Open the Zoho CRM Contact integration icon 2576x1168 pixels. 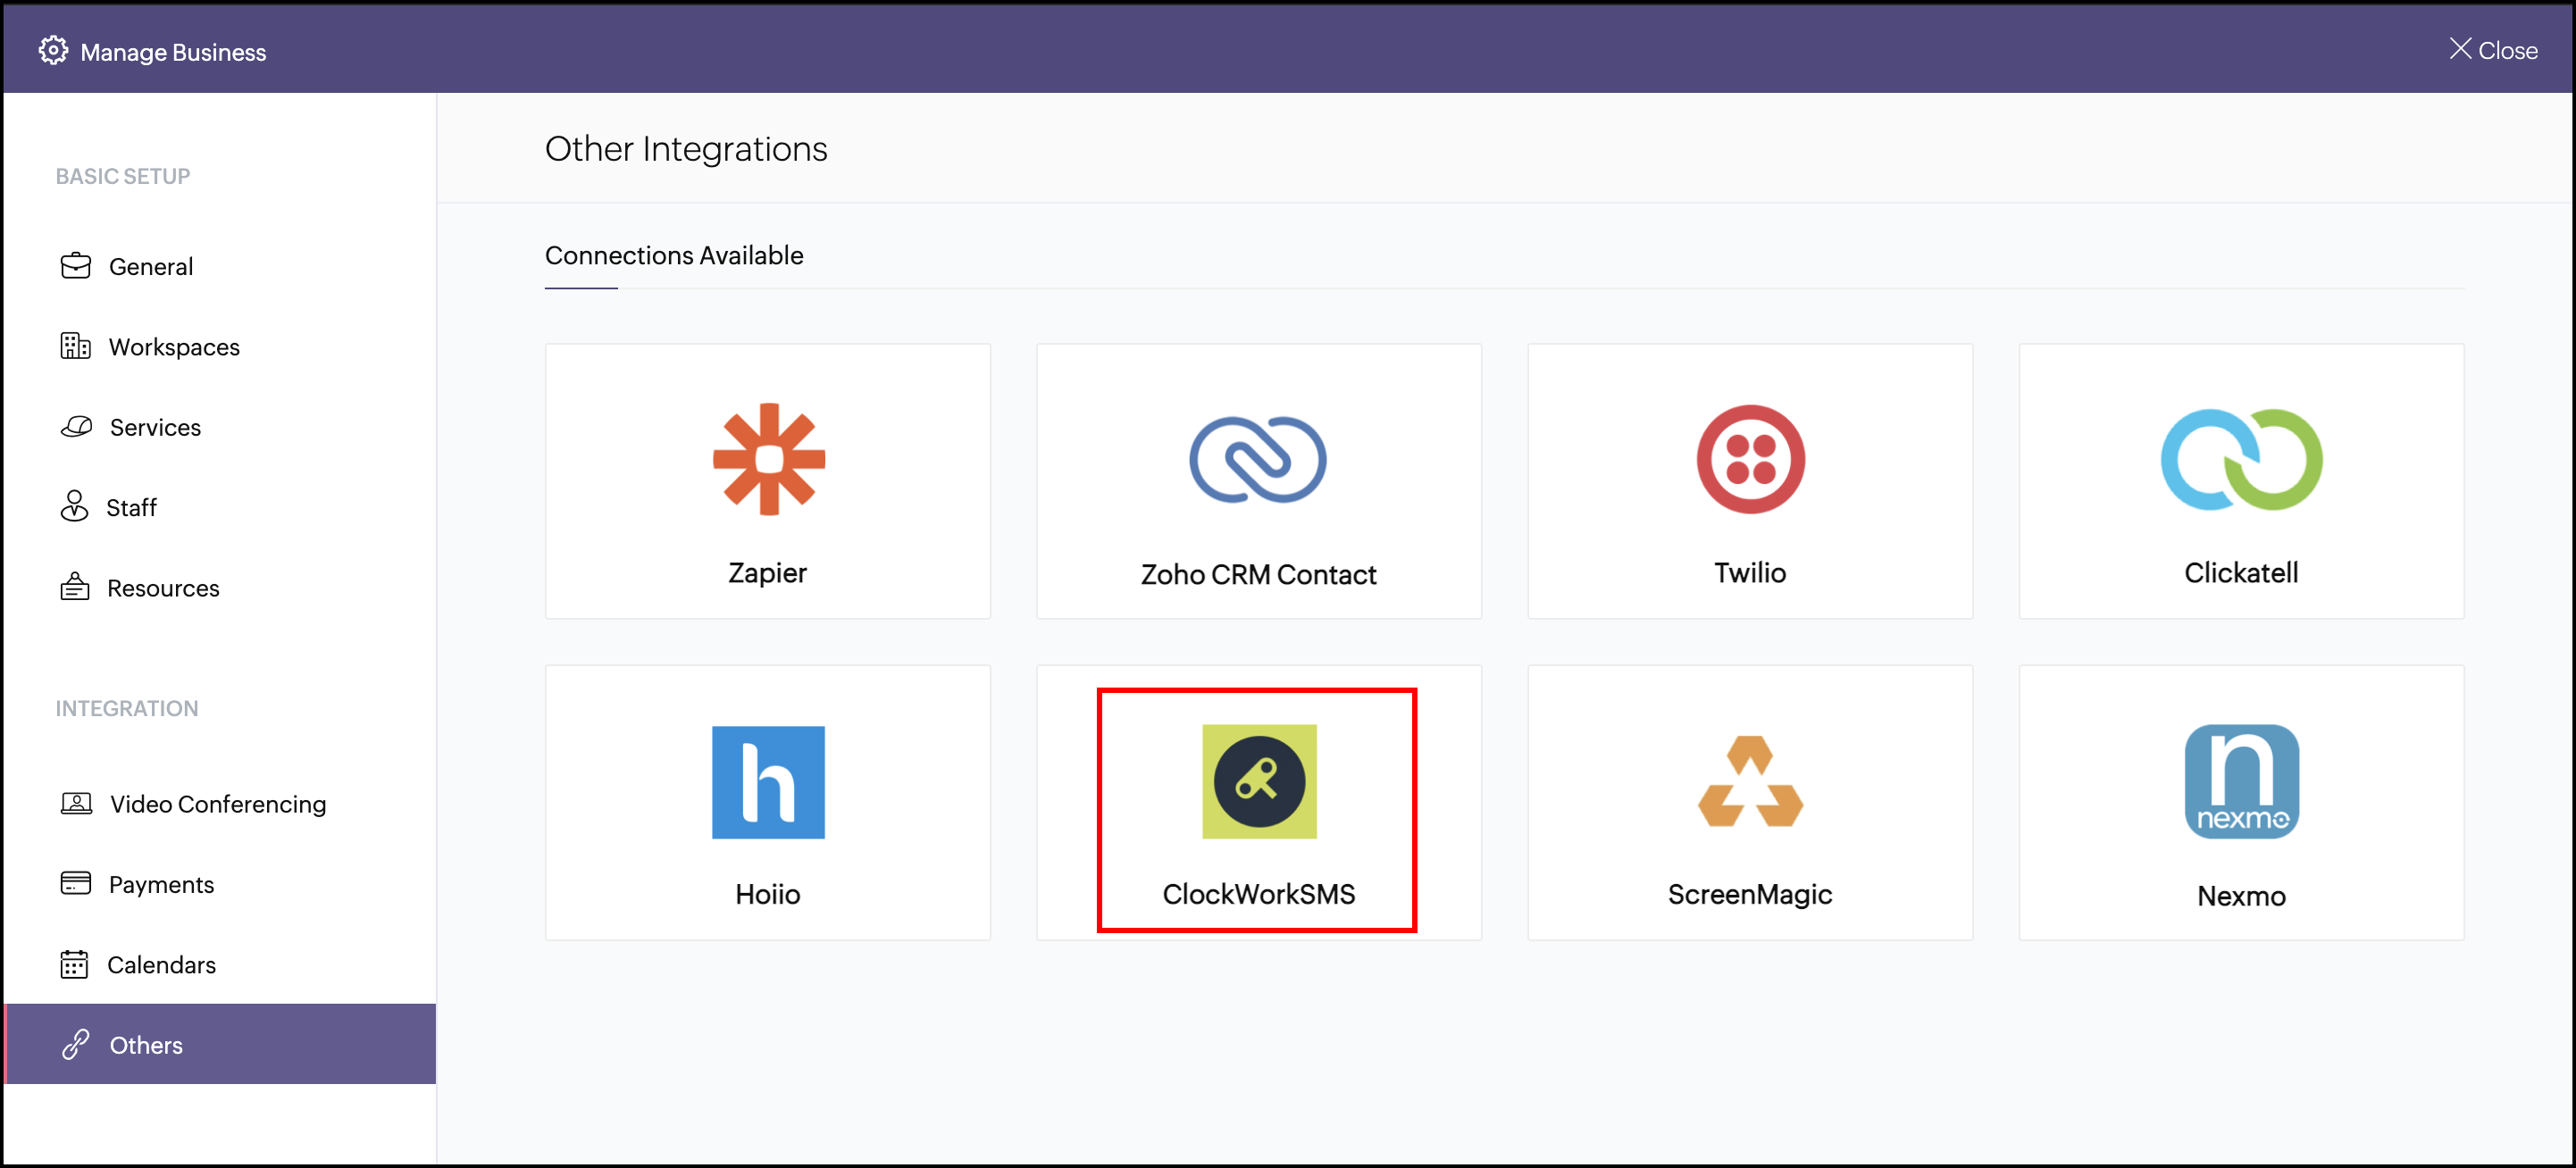click(x=1257, y=459)
